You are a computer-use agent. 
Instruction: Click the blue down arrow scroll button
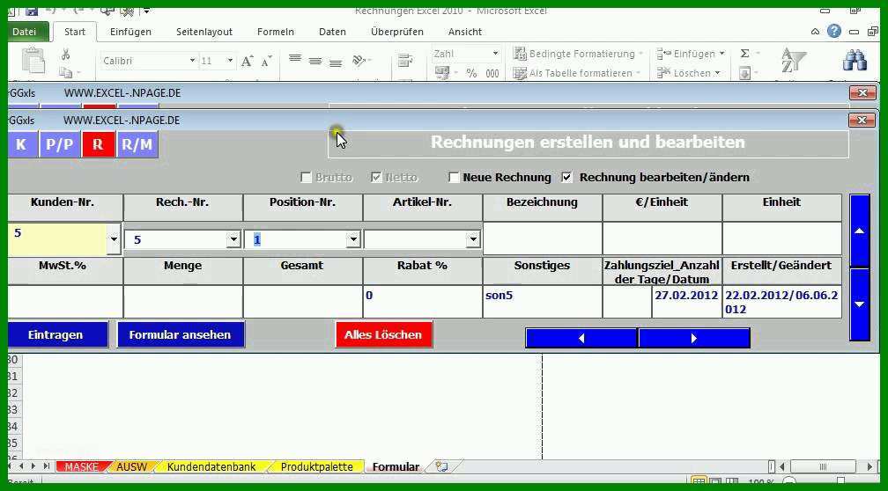860,304
